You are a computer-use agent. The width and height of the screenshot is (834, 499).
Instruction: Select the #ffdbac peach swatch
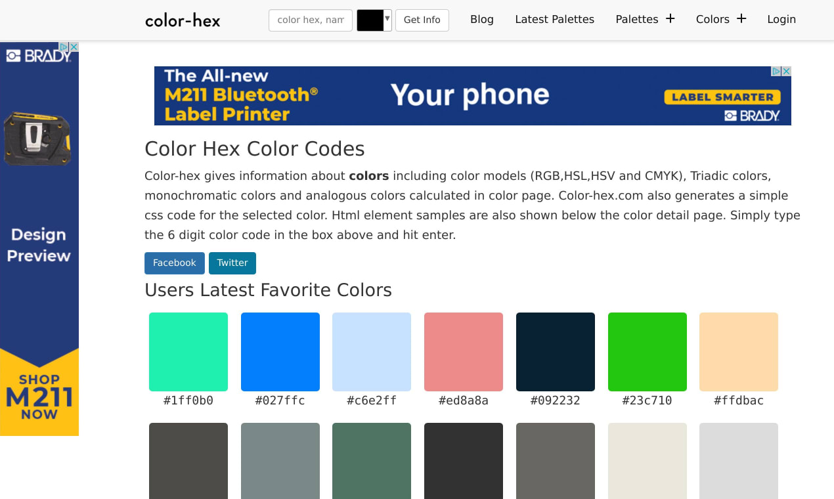click(739, 352)
